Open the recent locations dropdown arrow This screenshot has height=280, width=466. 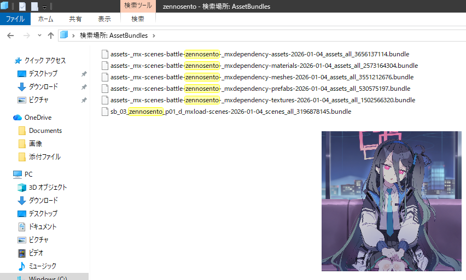(39, 36)
